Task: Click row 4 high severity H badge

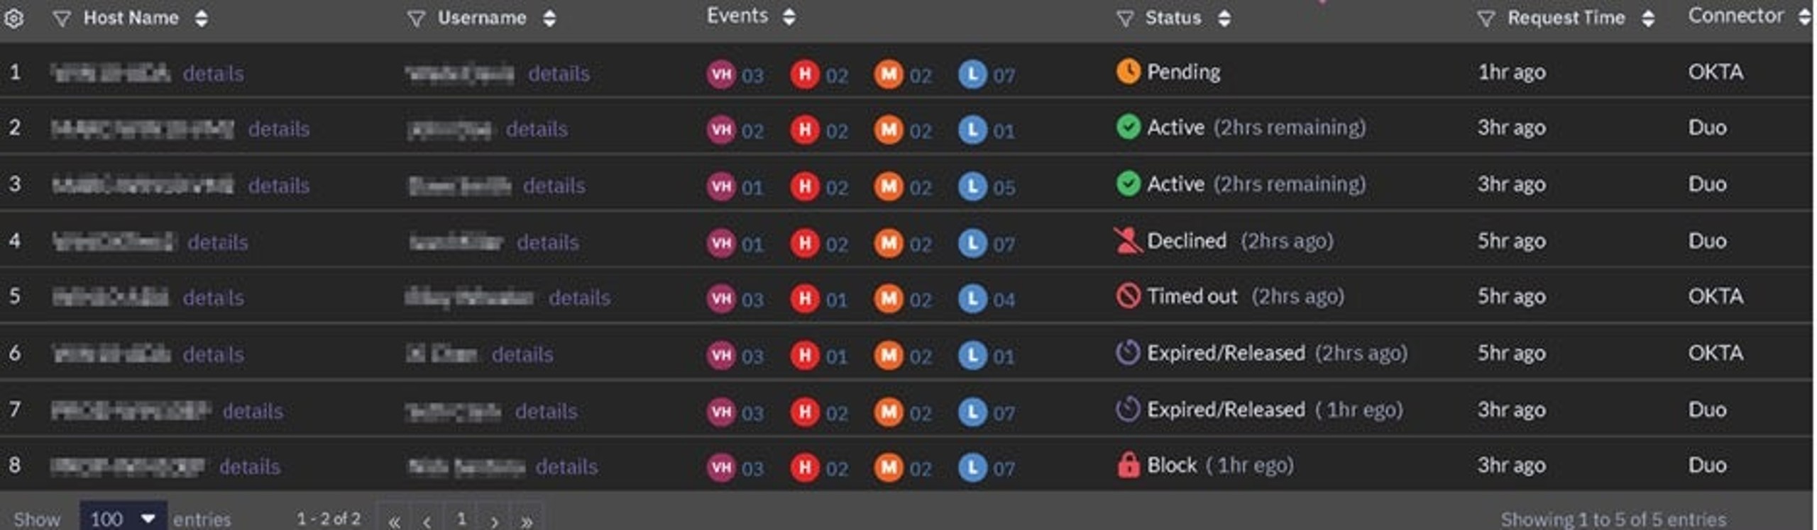Action: pyautogui.click(x=805, y=243)
